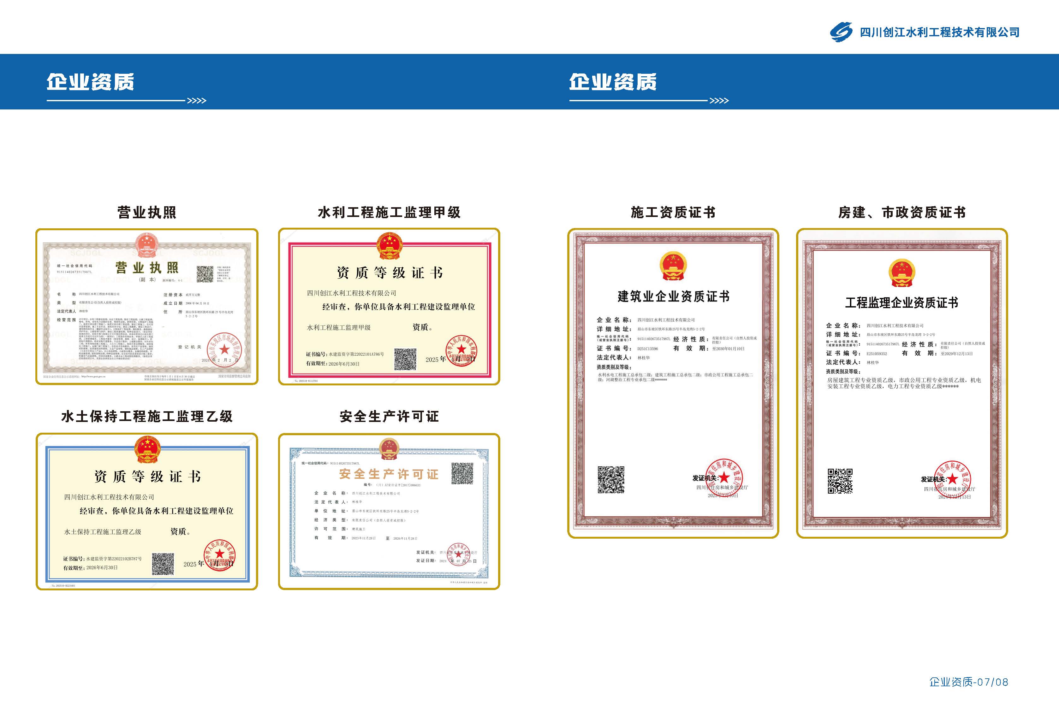Click certificate number 水建监资字第22022102B787号
The width and height of the screenshot is (1059, 708).
pyautogui.click(x=114, y=559)
